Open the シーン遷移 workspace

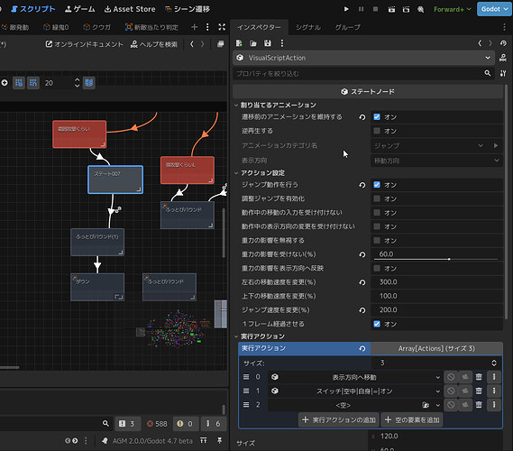(x=188, y=9)
